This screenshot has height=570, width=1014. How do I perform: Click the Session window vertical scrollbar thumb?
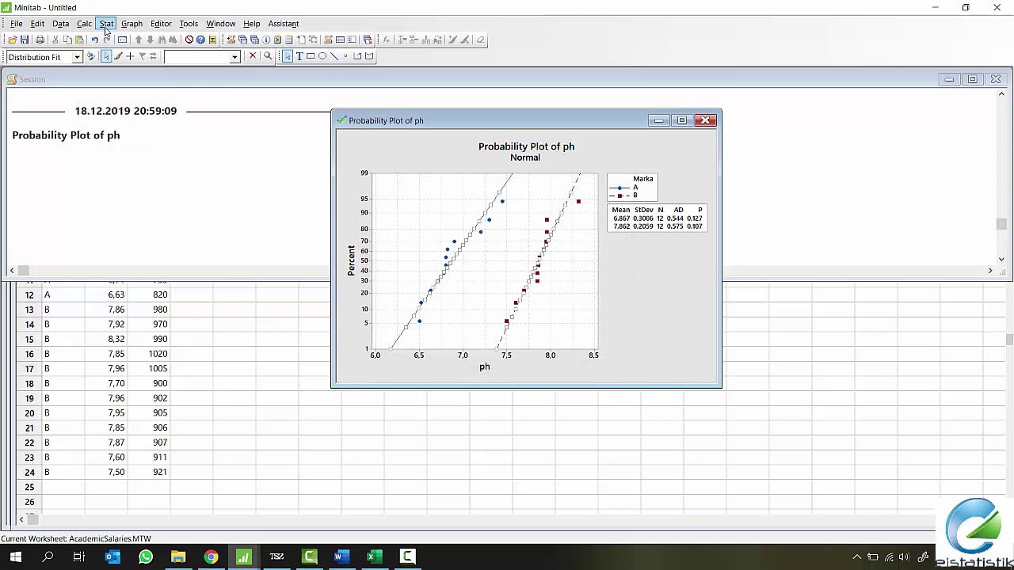click(1001, 224)
